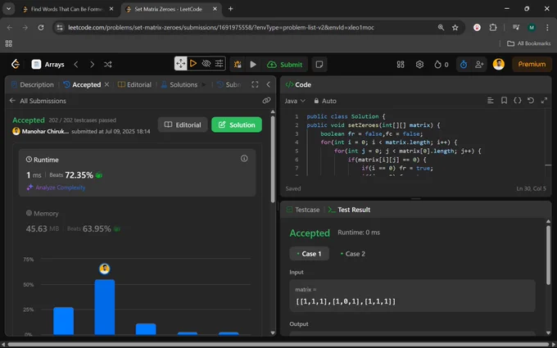Close the Accepted tab
The image size is (557, 348).
tap(106, 84)
